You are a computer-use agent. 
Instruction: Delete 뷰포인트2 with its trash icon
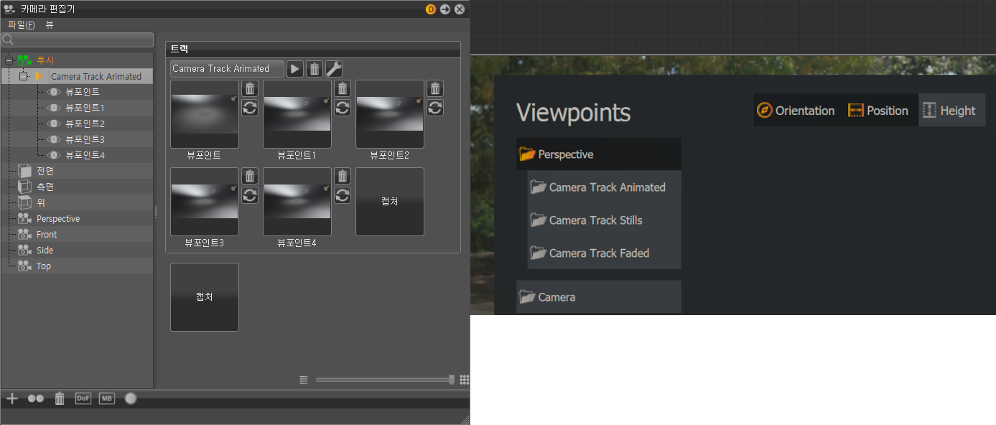(x=435, y=88)
